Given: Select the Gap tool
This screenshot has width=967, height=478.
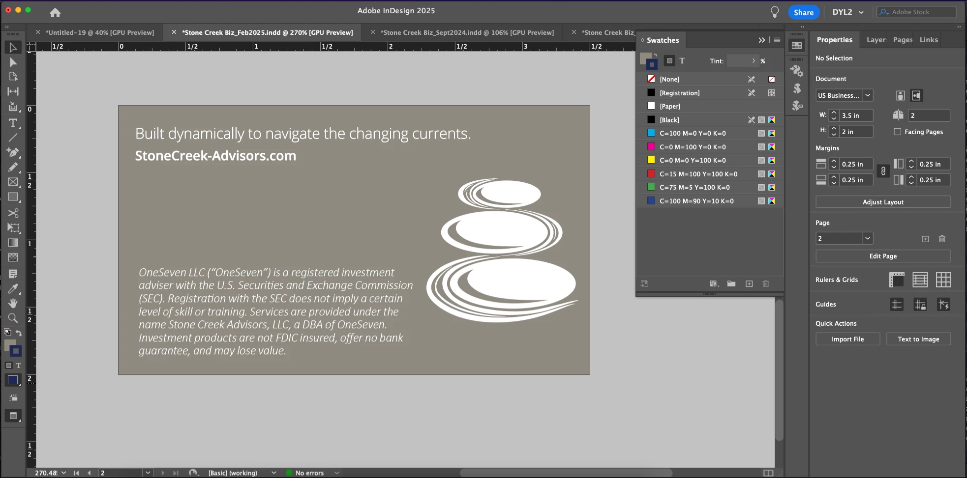Looking at the screenshot, I should click(x=13, y=91).
